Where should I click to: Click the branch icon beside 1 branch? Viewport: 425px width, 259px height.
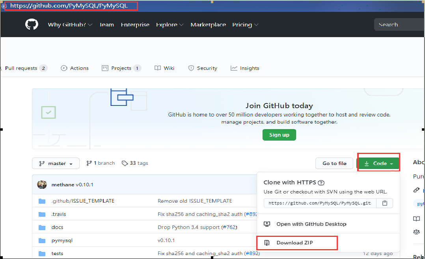[89, 163]
